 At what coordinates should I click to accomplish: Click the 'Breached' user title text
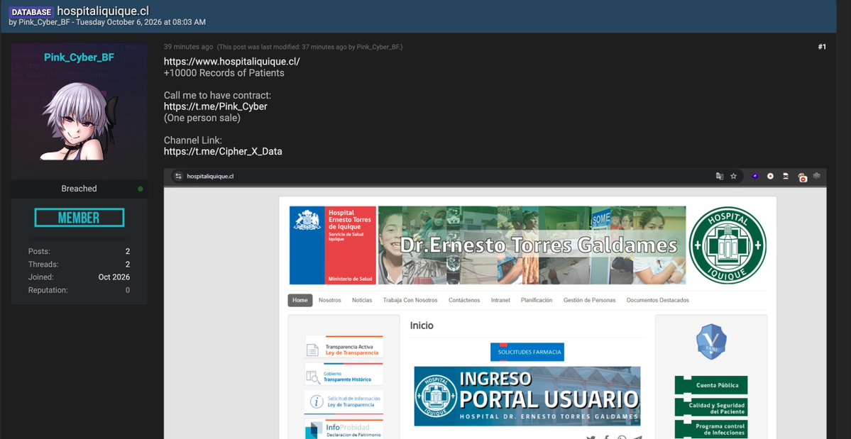[79, 189]
